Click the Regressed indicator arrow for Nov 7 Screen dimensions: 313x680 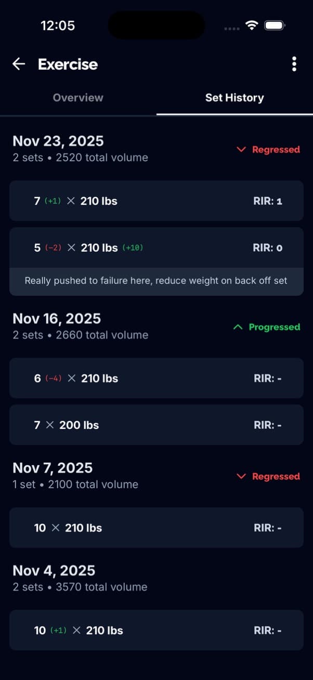tap(241, 476)
